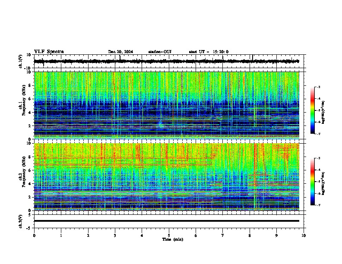This screenshot has height=264, width=342.
Task: Click the log(PSD) label beside ch.2 colorbar
Action: click(x=323, y=183)
